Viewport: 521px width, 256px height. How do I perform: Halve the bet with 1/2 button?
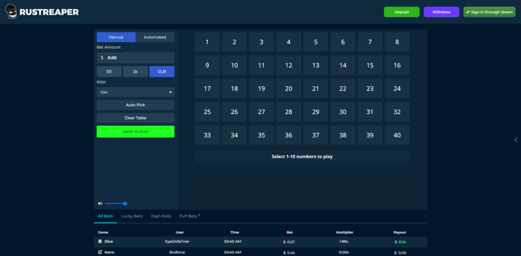click(x=109, y=72)
